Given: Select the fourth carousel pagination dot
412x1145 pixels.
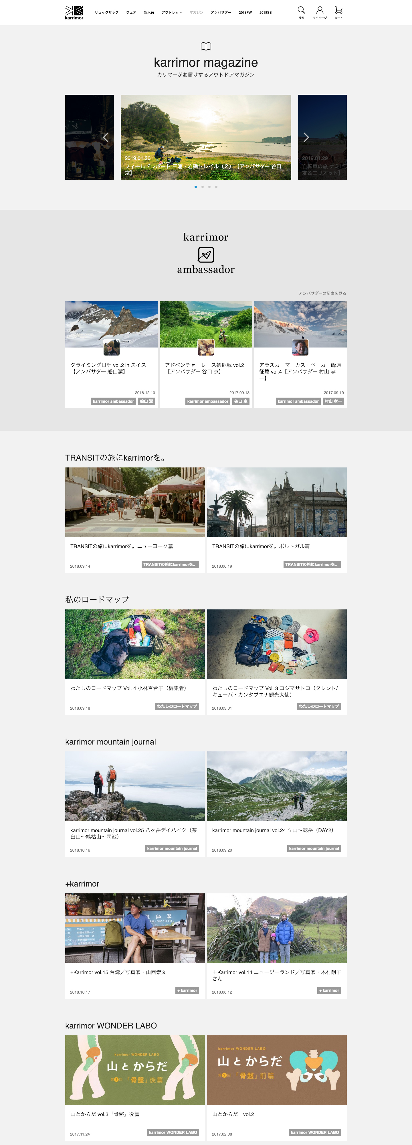Looking at the screenshot, I should 217,187.
